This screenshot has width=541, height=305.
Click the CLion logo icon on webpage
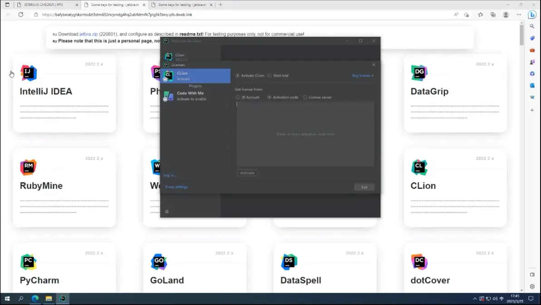(x=419, y=167)
